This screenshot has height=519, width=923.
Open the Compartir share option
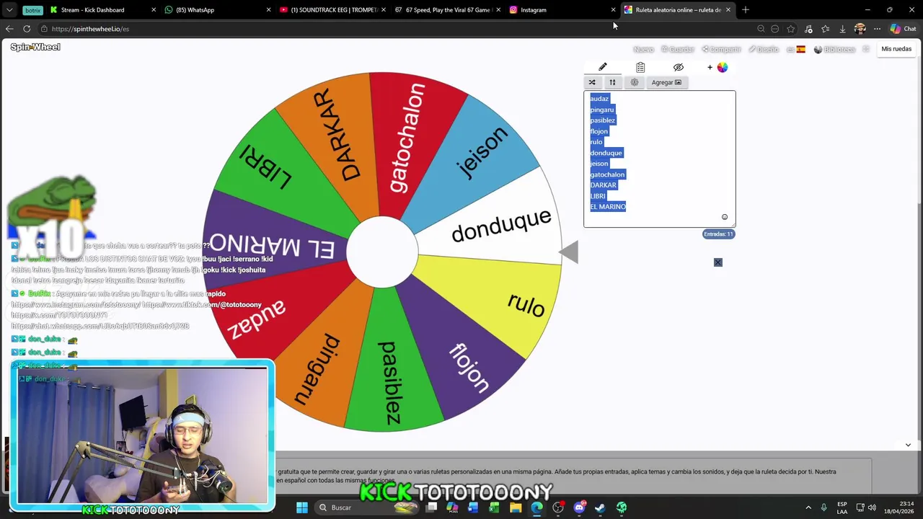coord(721,49)
